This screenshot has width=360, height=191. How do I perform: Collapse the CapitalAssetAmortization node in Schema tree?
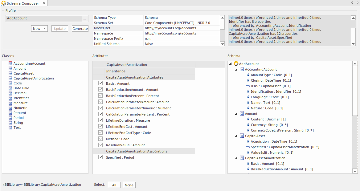(236, 158)
